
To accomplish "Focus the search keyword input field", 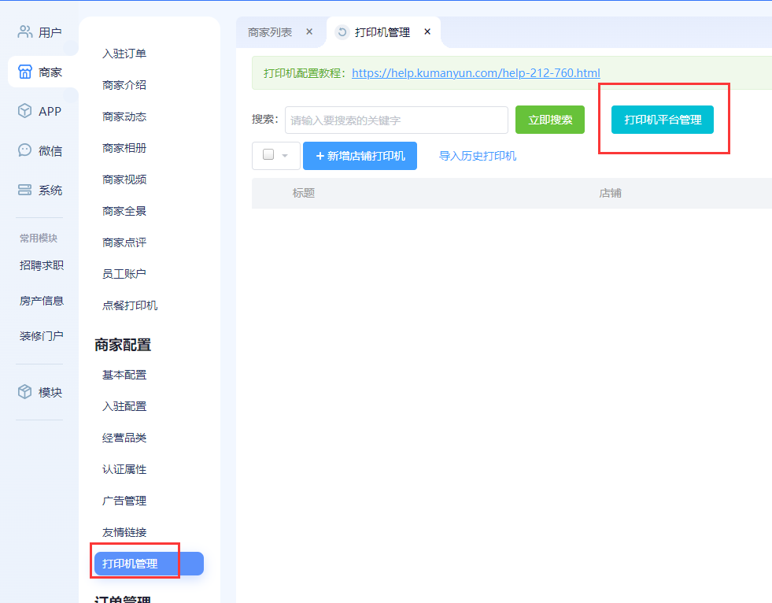I will [x=397, y=120].
